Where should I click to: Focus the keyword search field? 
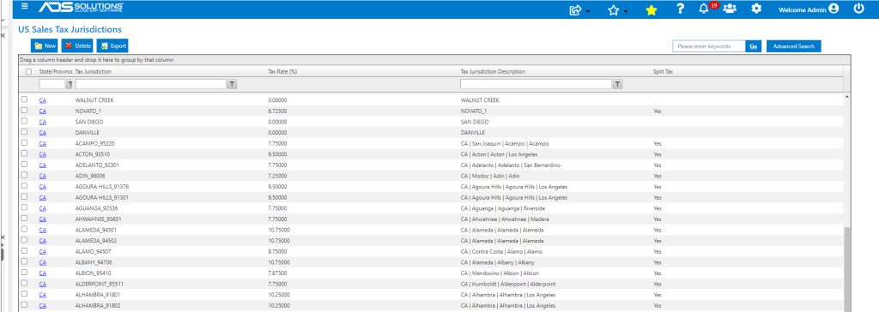[709, 46]
